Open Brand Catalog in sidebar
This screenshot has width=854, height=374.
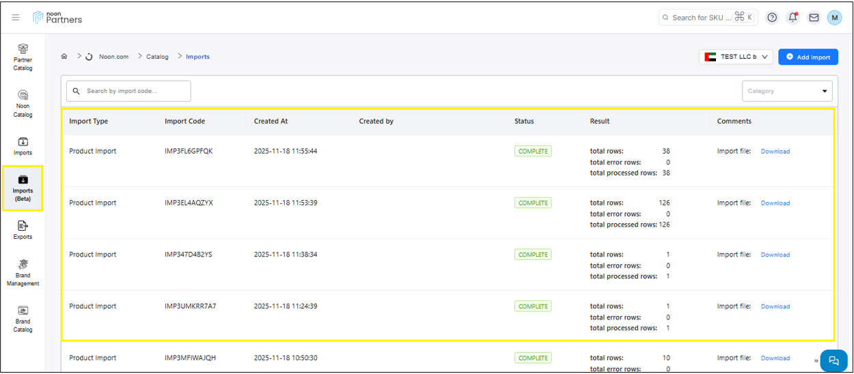tap(23, 319)
